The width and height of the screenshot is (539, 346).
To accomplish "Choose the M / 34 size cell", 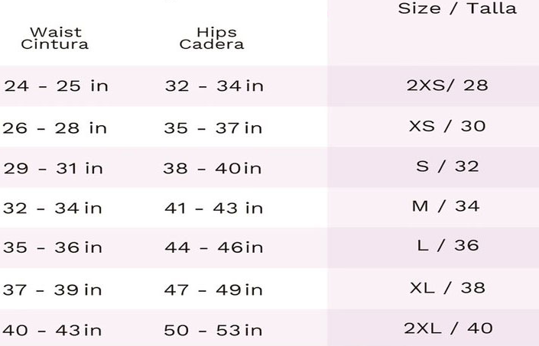I will 447,205.
